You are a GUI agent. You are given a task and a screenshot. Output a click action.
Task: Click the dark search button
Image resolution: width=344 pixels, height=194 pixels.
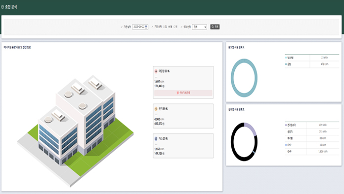(x=215, y=27)
